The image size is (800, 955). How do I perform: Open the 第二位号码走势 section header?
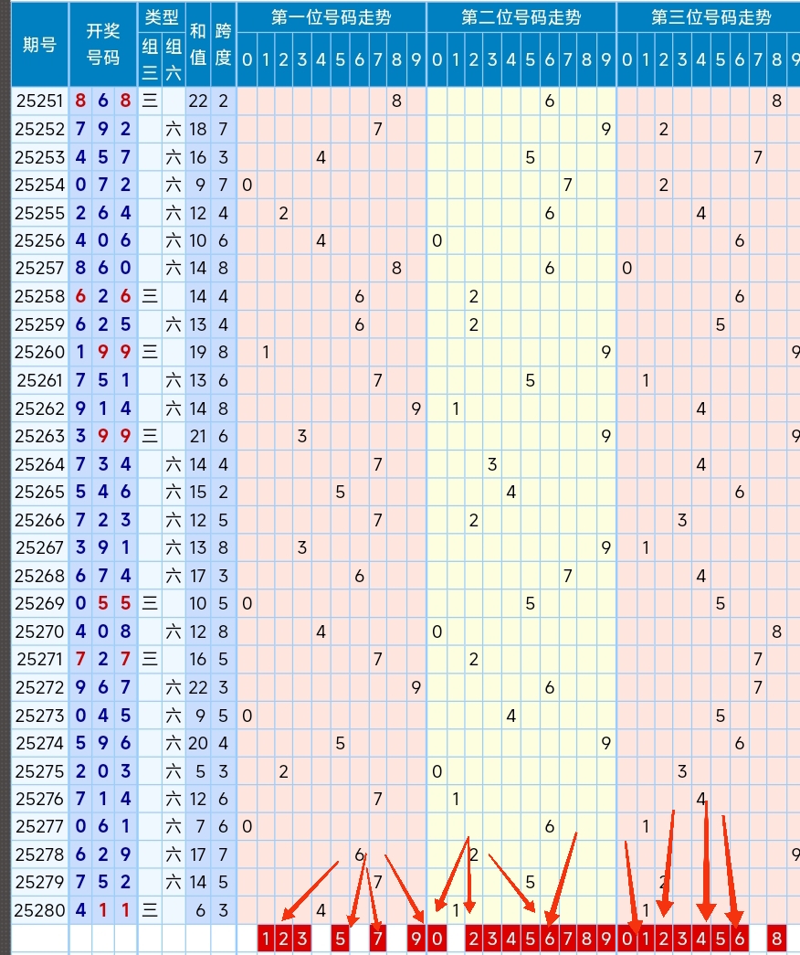coord(521,17)
